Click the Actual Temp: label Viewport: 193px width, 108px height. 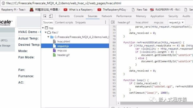(28, 38)
